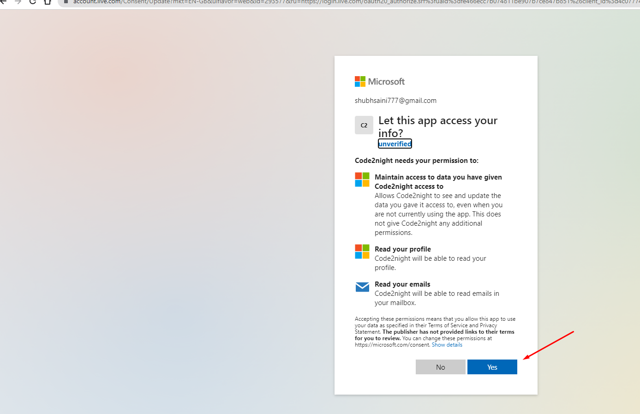This screenshot has width=640, height=414.
Task: Click the Microsoft icon beside Read your profile
Action: coord(362,252)
